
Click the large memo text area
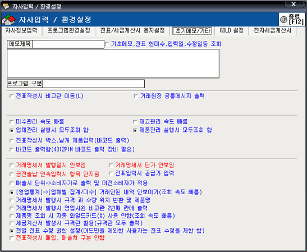[x=113, y=63]
